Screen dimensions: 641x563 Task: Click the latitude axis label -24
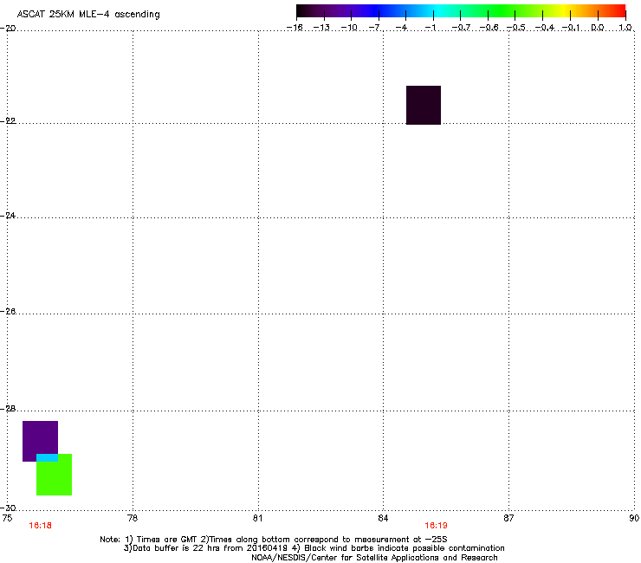point(8,215)
